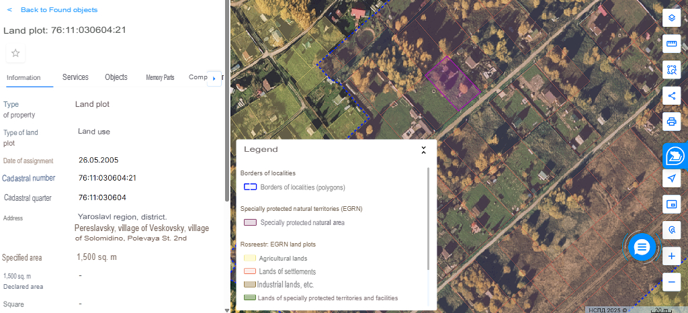Open the Information tab

[x=24, y=78]
